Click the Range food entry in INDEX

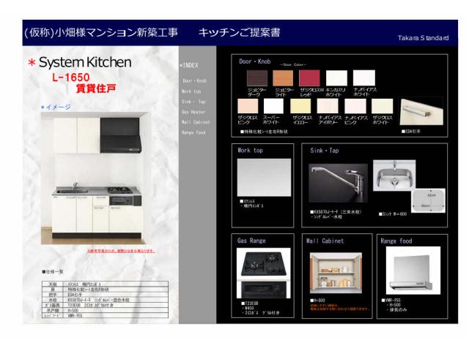click(193, 132)
